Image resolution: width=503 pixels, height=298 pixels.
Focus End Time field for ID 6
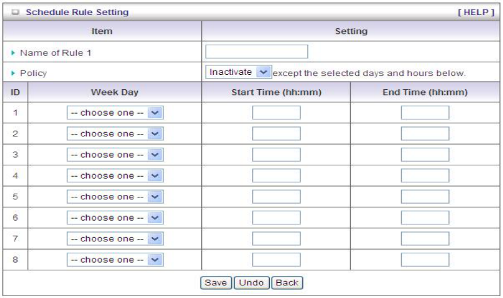(425, 218)
